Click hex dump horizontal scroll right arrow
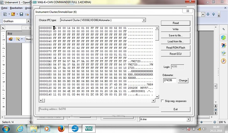Screen dimensions: 228x133 [153, 100]
